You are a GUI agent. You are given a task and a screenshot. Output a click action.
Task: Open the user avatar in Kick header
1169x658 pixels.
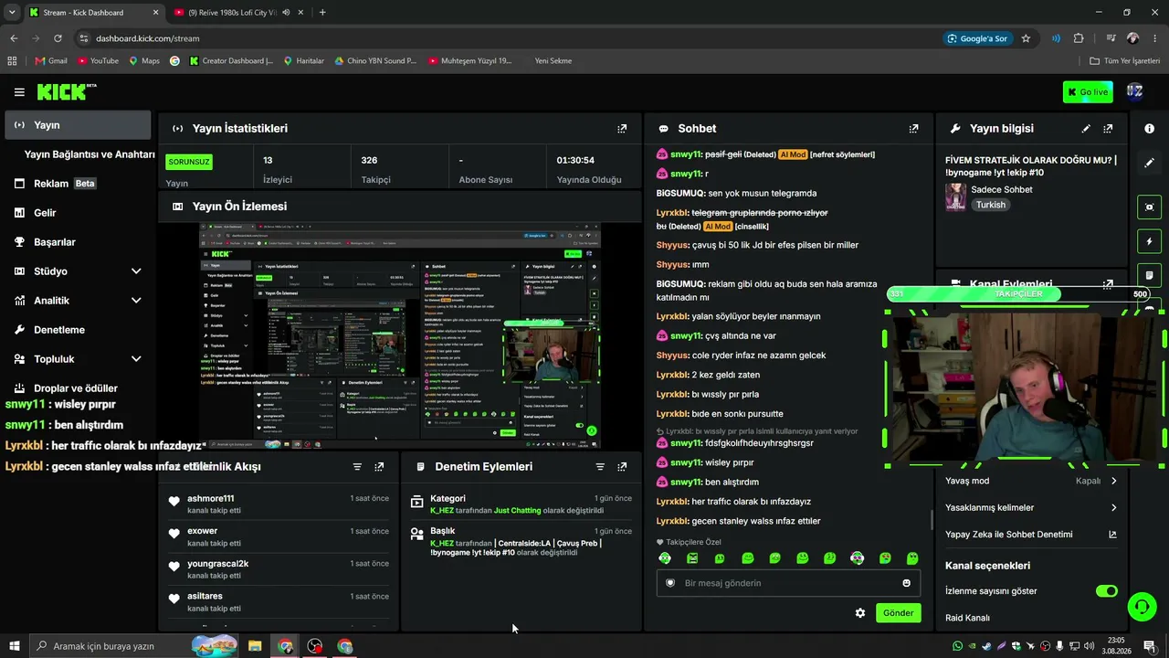click(x=1134, y=91)
